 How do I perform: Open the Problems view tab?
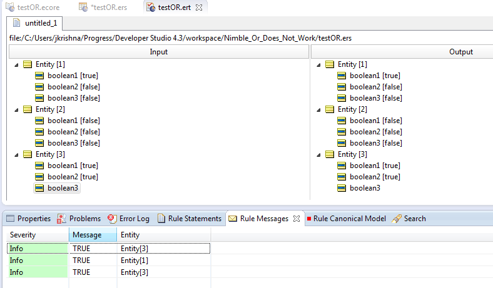79,219
